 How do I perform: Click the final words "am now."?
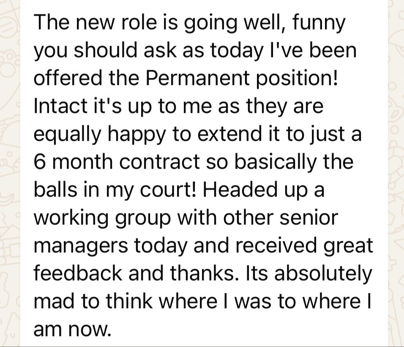click(x=72, y=330)
